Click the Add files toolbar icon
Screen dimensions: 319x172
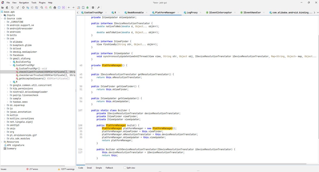click(x=7, y=7)
